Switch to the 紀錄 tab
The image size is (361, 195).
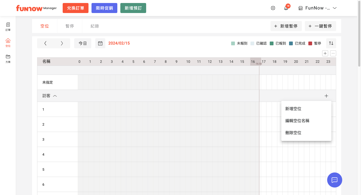95,26
